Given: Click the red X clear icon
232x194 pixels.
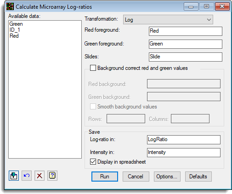Looking at the screenshot, I should click(40, 176).
